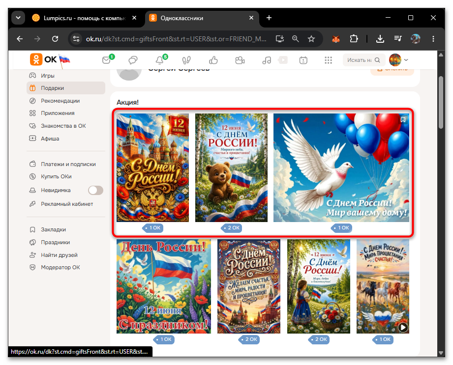453x365 pixels.
Task: Open notifications bell icon
Action: (160, 60)
